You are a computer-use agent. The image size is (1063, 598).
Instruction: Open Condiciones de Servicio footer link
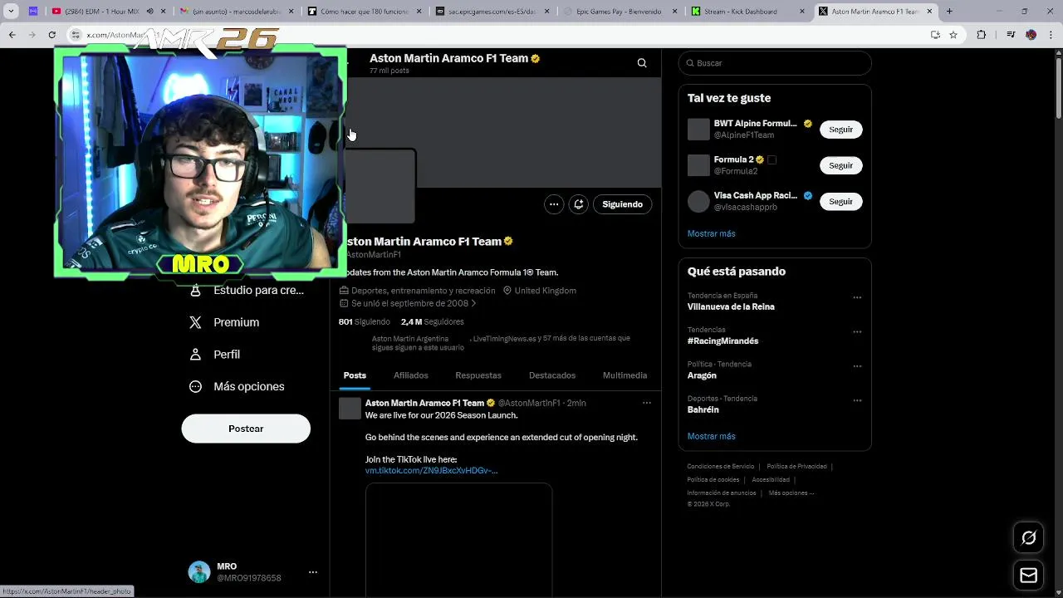coord(721,467)
